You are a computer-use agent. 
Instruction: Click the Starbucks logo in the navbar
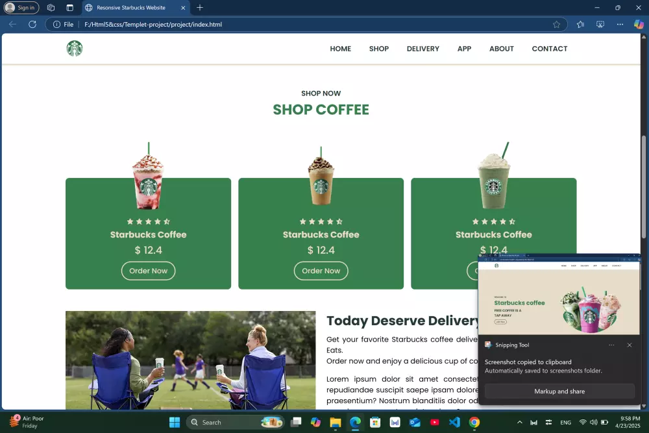75,49
